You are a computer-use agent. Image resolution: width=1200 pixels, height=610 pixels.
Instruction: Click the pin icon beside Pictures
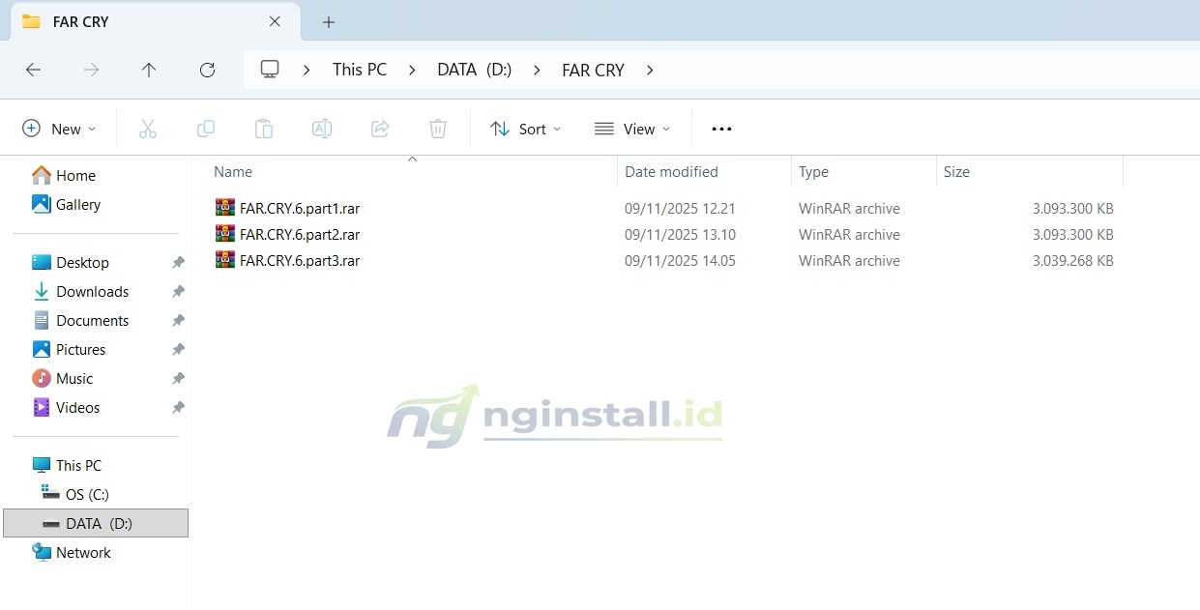point(178,350)
